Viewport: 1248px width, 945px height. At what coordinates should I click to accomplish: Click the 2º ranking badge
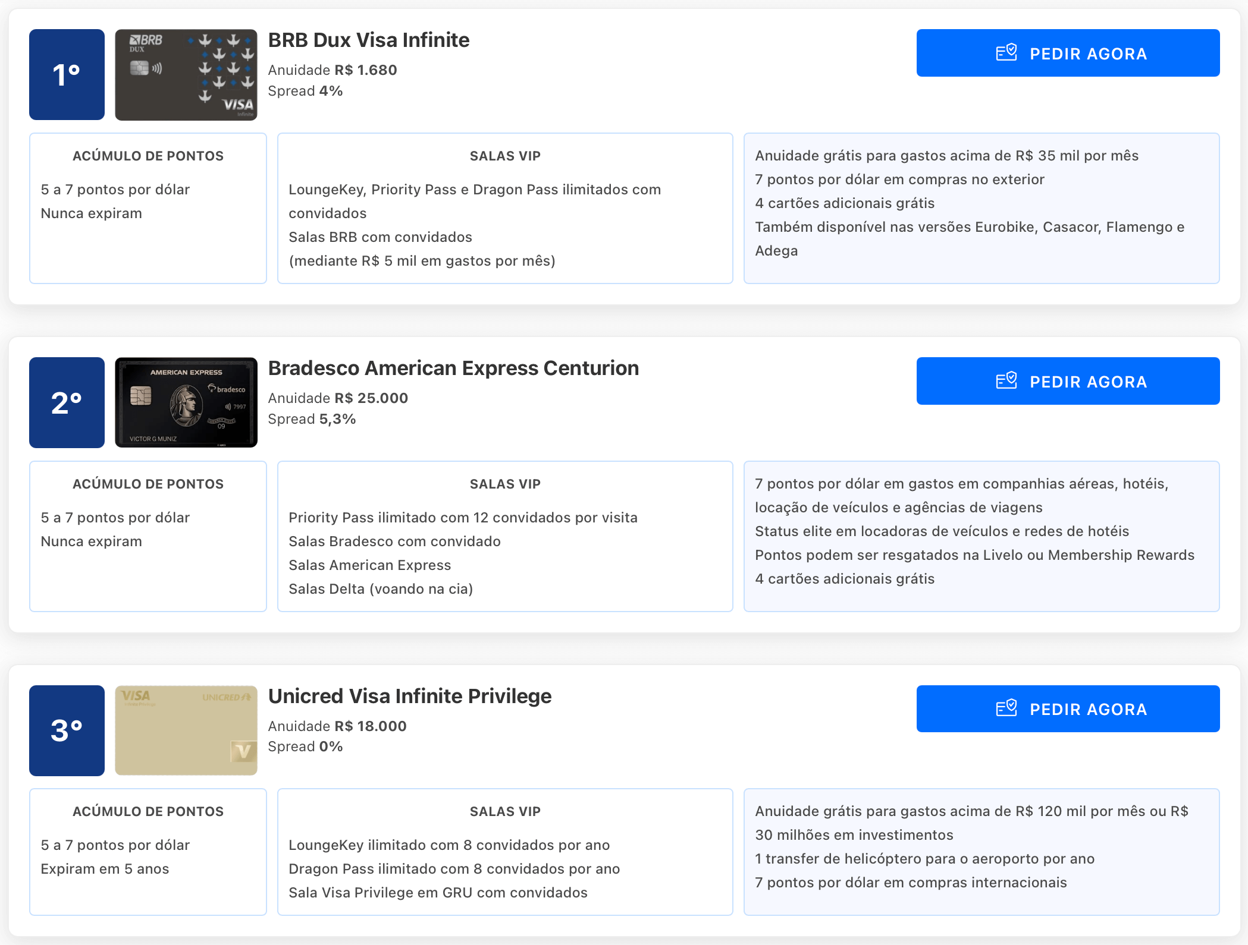click(67, 402)
